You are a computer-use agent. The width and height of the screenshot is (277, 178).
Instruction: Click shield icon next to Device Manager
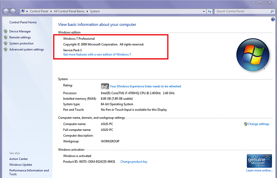[6, 31]
